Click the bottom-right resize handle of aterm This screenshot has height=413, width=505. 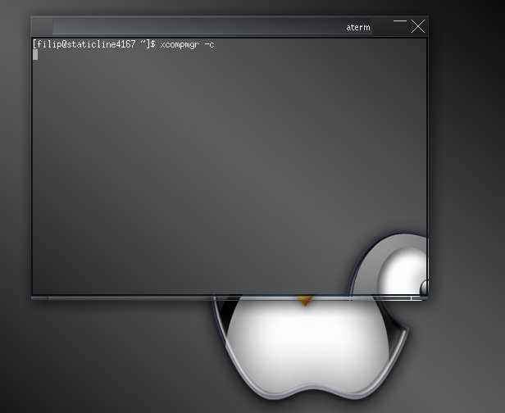click(420, 298)
